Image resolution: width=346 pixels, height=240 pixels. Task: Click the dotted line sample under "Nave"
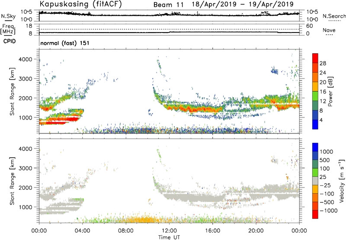point(329,35)
